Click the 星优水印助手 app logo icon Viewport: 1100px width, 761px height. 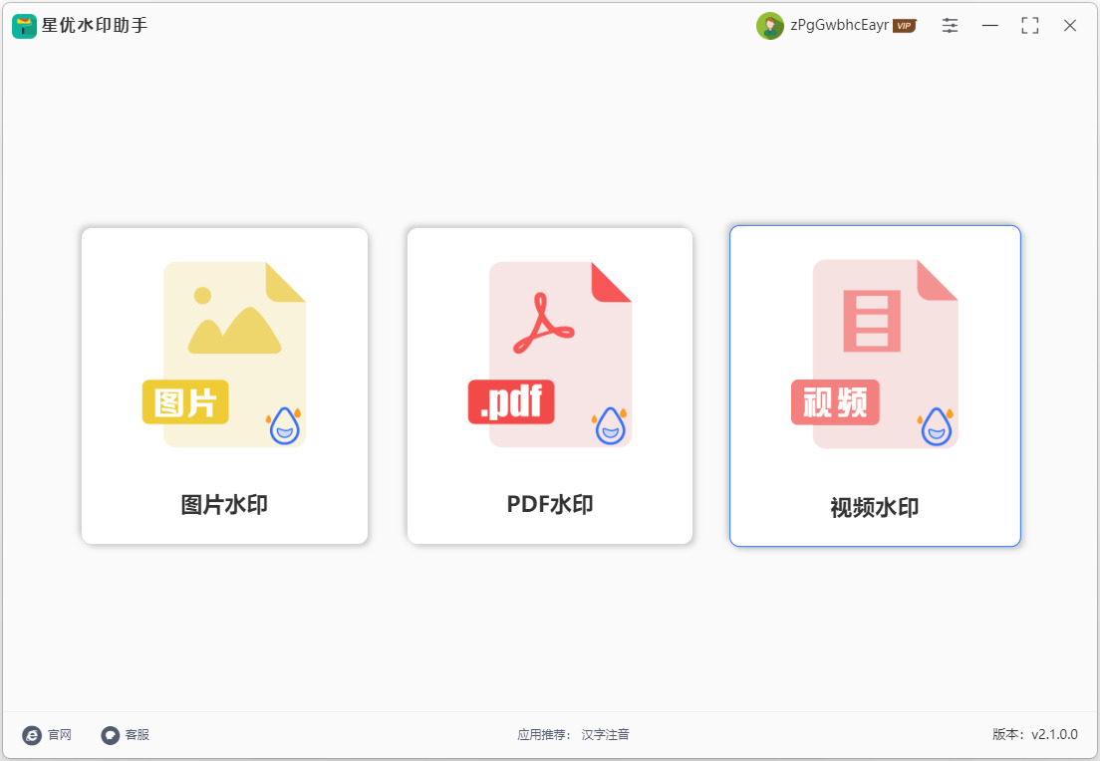pyautogui.click(x=24, y=26)
